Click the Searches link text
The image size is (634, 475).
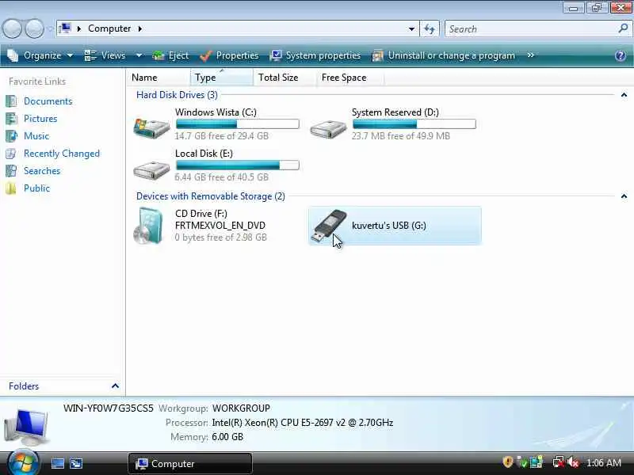click(42, 171)
